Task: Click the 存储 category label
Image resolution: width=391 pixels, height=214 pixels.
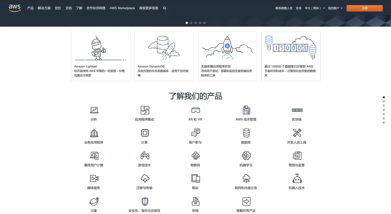Action: (195, 211)
